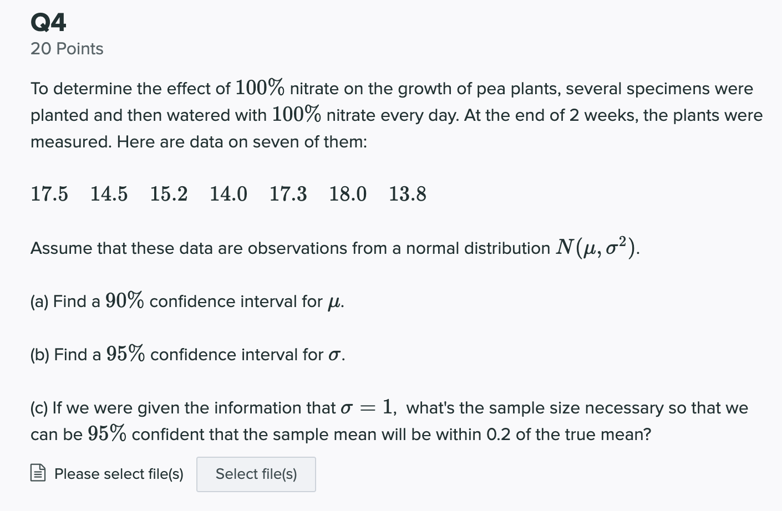Click part (a) about the 90% confidence interval
This screenshot has width=782, height=511.
(187, 301)
